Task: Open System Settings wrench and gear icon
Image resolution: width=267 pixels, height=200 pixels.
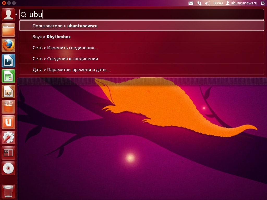Action: click(x=8, y=137)
